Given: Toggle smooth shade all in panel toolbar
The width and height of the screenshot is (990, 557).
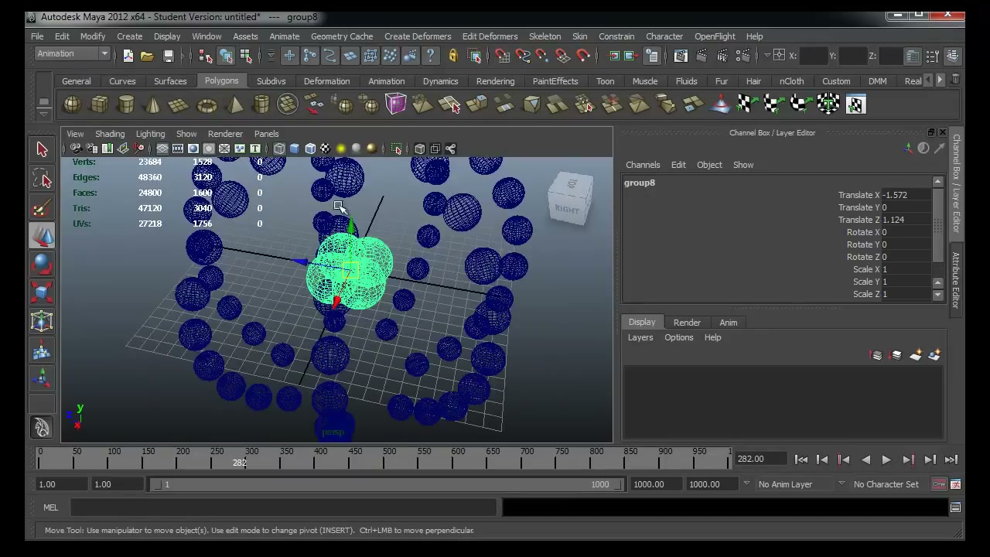Looking at the screenshot, I should 295,149.
